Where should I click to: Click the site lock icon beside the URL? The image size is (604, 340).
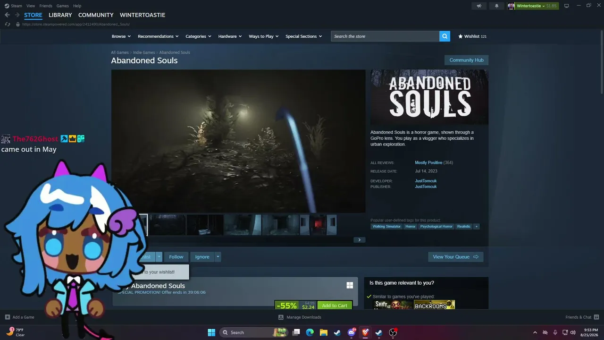point(18,24)
